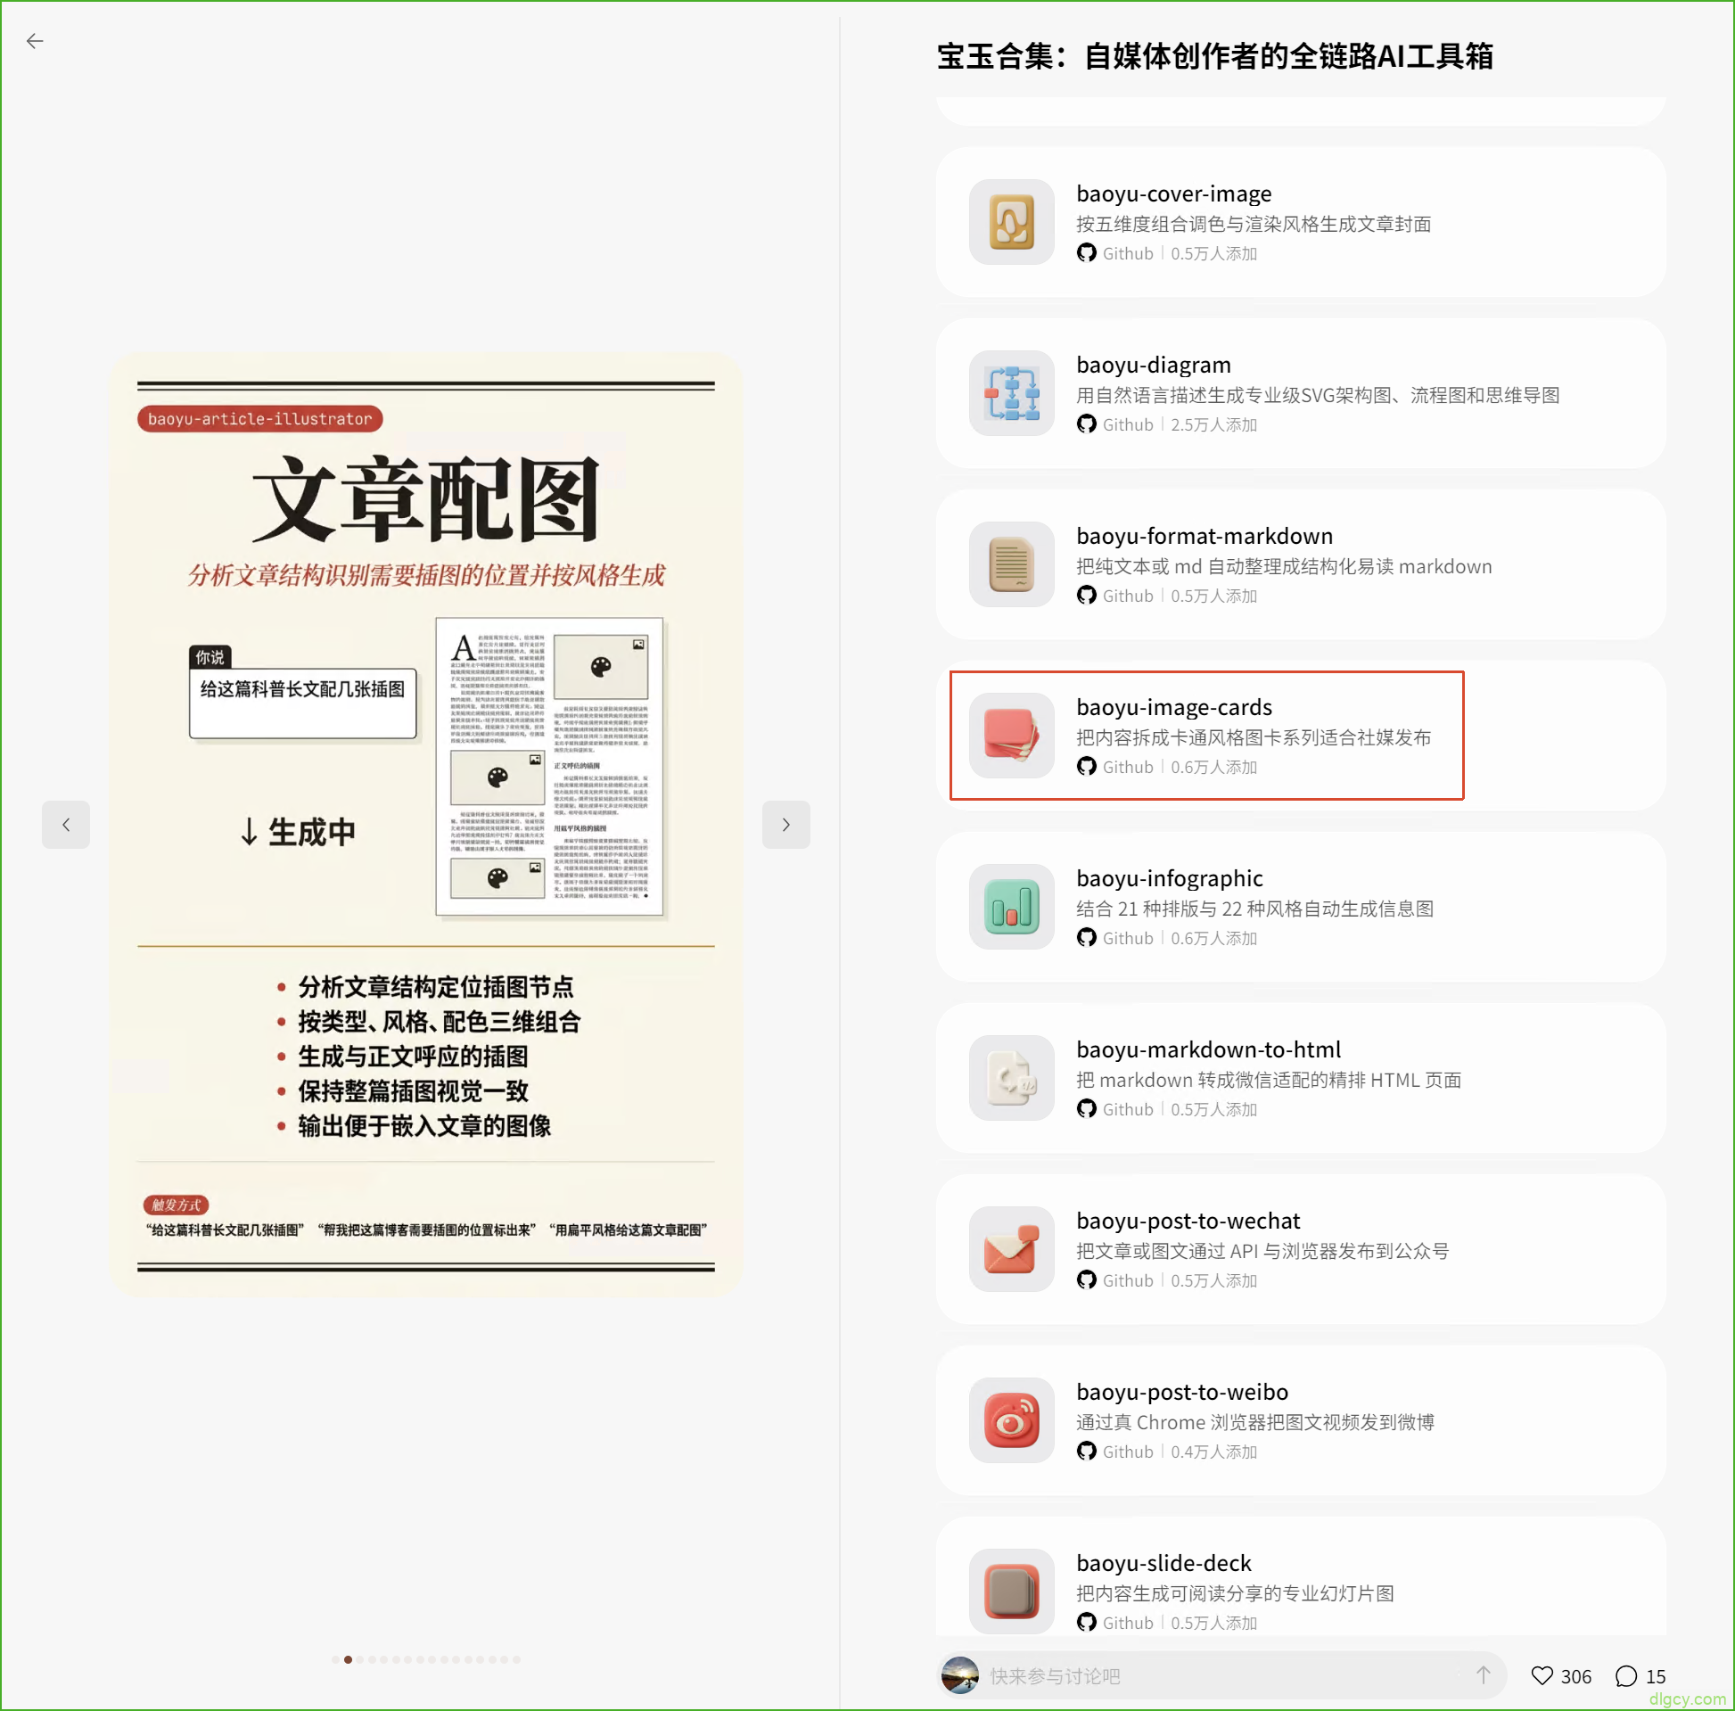Open the baoyu-slide-deck icon
Image resolution: width=1735 pixels, height=1711 pixels.
click(x=1011, y=1591)
